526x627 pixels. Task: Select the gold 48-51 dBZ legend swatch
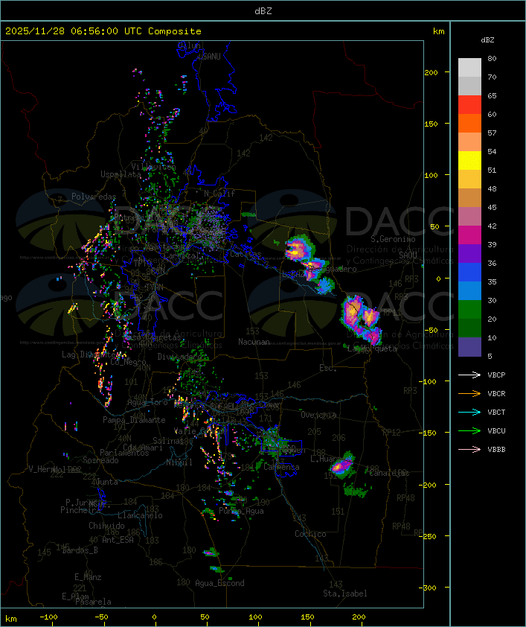click(x=469, y=179)
